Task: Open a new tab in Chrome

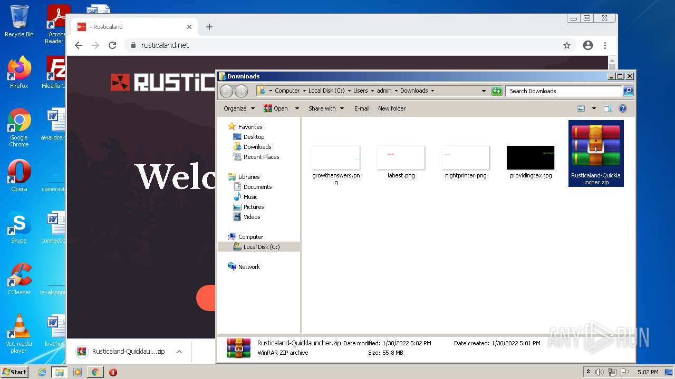Action: tap(209, 27)
